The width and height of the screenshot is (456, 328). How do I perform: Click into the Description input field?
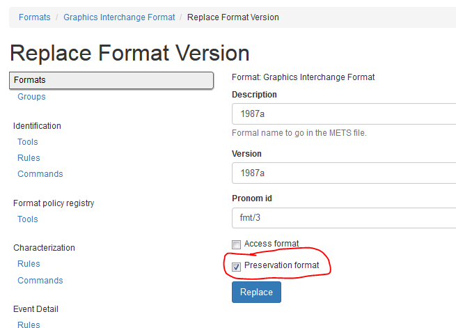pyautogui.click(x=344, y=114)
